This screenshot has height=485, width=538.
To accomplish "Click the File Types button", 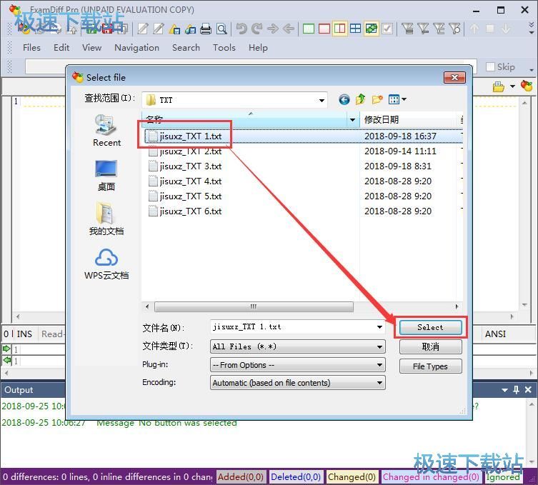I will click(x=430, y=366).
